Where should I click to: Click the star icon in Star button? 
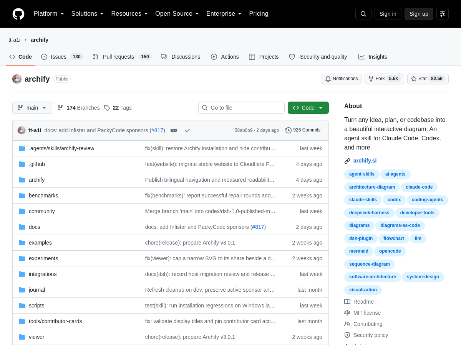(x=414, y=79)
